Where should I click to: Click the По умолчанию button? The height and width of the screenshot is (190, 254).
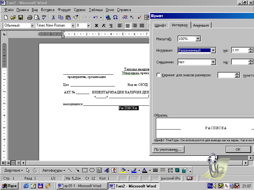pyautogui.click(x=168, y=149)
